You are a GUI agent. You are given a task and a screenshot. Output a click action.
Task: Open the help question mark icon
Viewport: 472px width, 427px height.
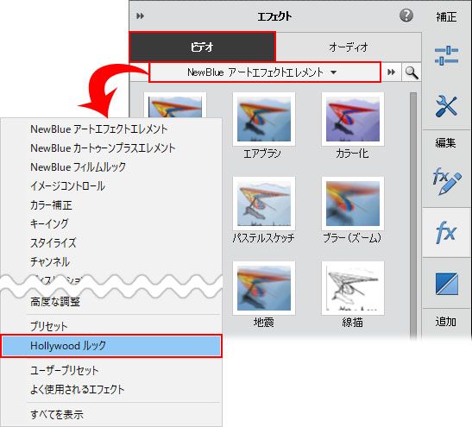[x=406, y=16]
